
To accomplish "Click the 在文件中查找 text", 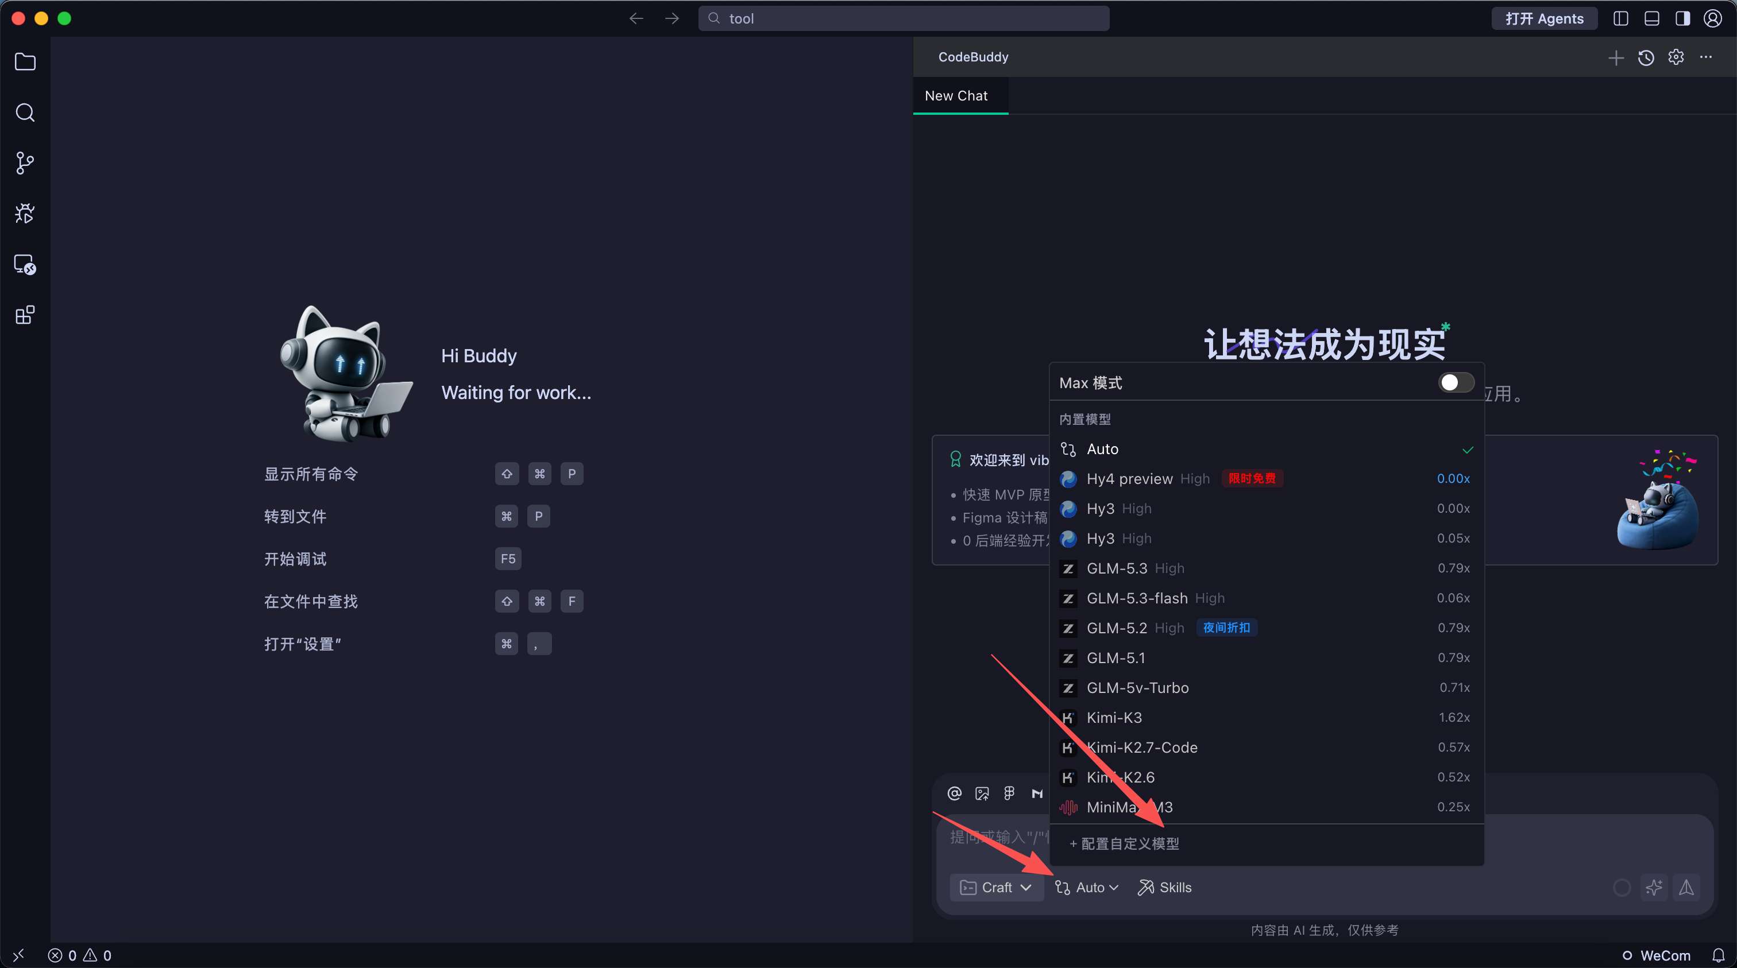I will (311, 601).
